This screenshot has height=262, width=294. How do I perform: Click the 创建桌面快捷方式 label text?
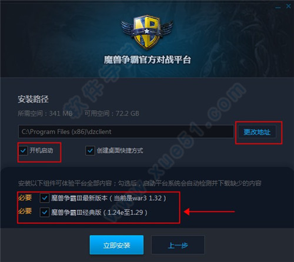(x=120, y=150)
